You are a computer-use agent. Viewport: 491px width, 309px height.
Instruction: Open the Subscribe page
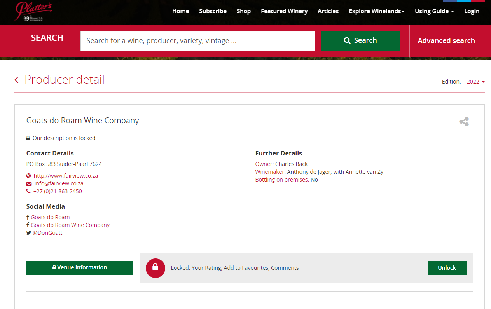coord(213,11)
